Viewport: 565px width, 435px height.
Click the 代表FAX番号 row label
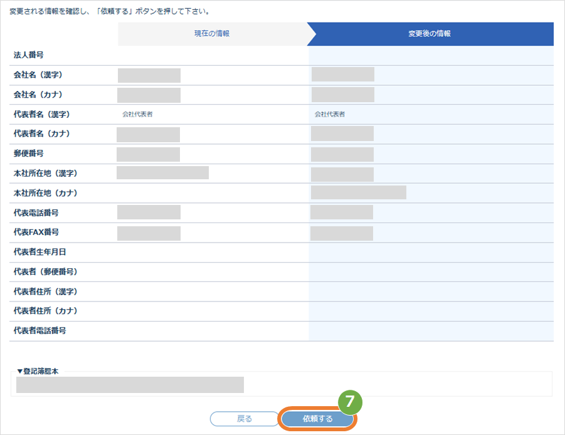click(36, 233)
